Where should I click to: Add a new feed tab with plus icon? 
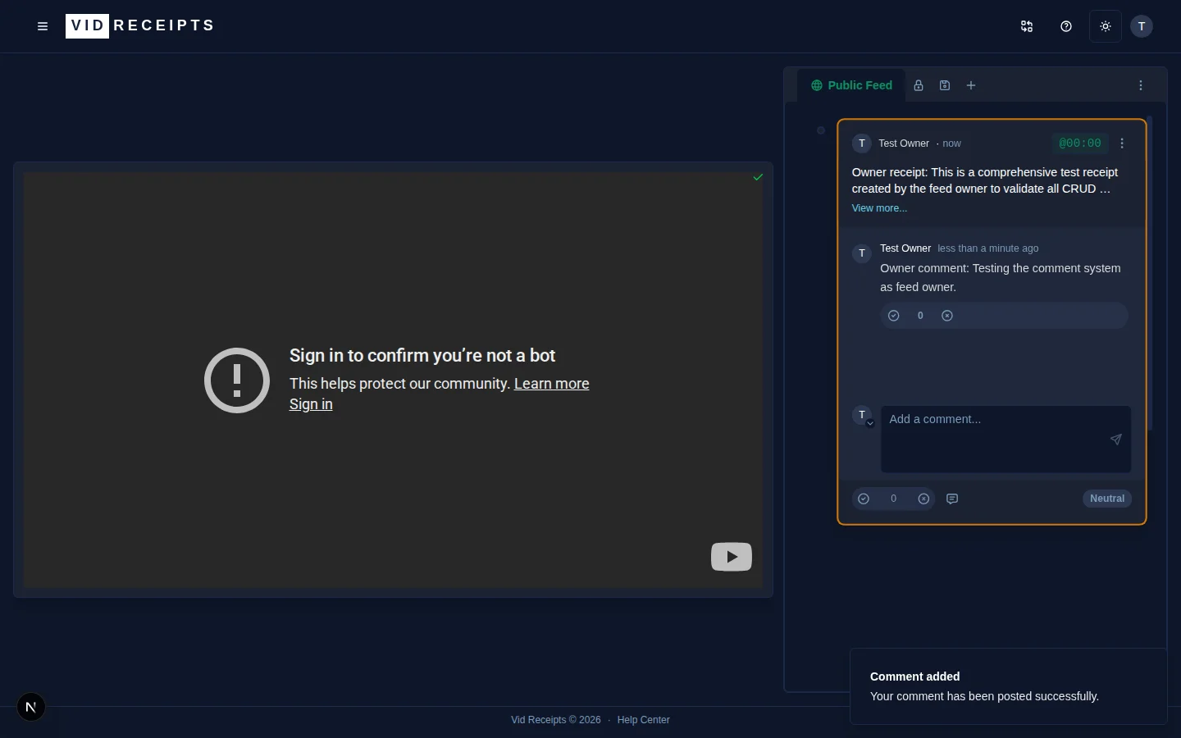(x=971, y=85)
